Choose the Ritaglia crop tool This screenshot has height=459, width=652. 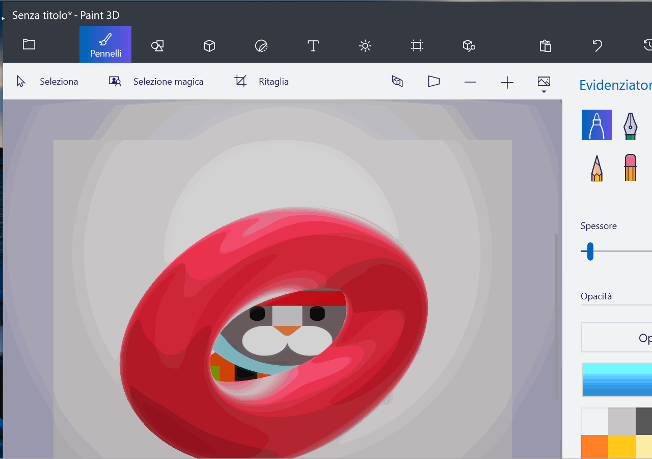pos(261,82)
